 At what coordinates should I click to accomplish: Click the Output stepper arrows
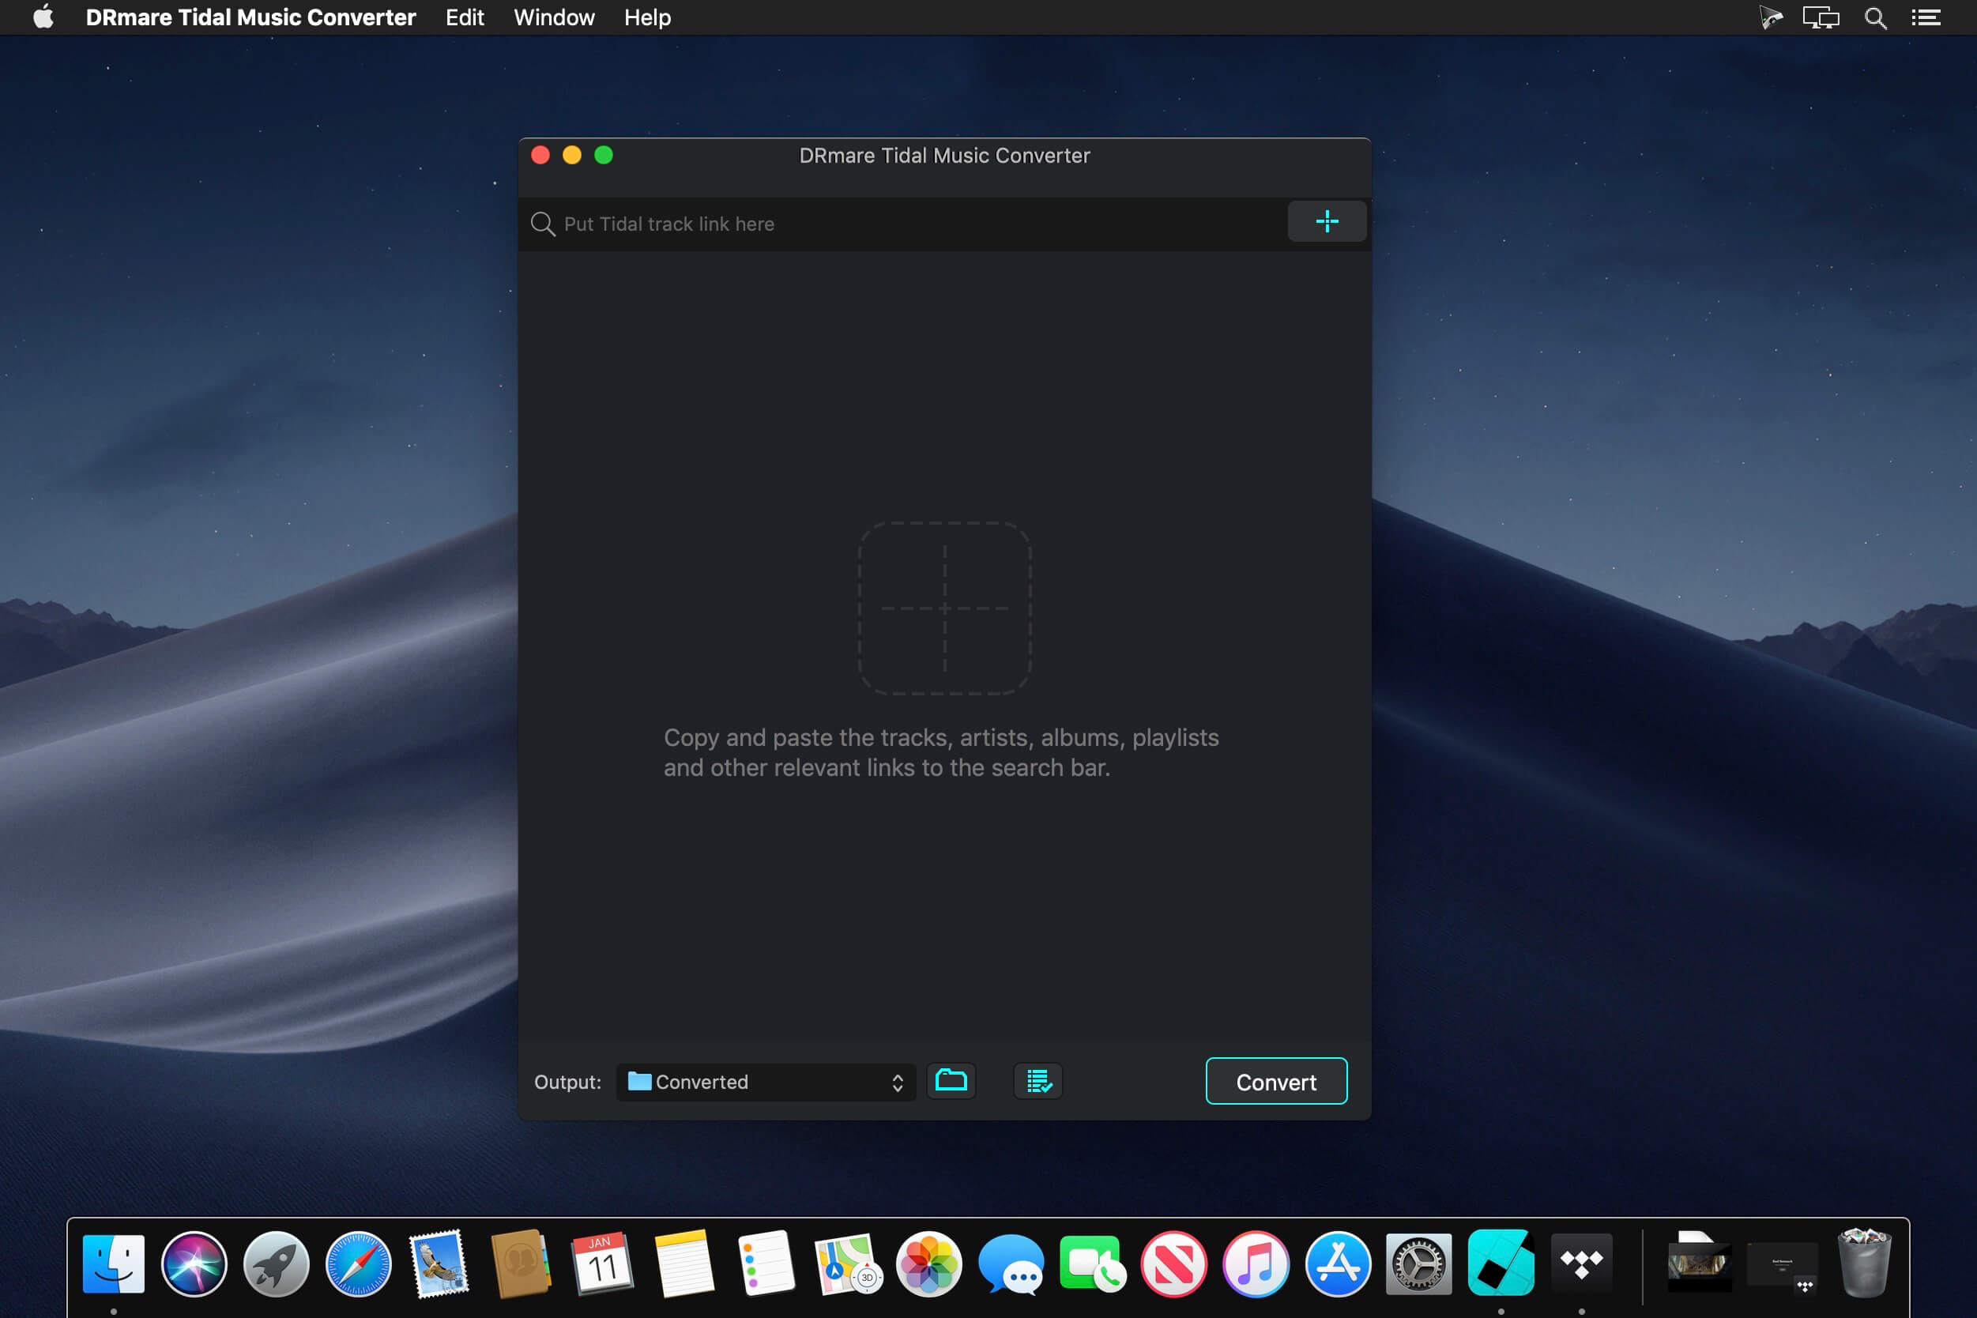tap(897, 1082)
